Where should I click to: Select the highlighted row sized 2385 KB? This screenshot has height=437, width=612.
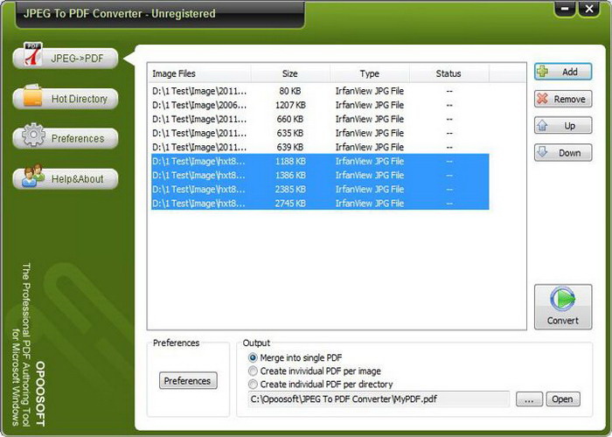click(320, 190)
